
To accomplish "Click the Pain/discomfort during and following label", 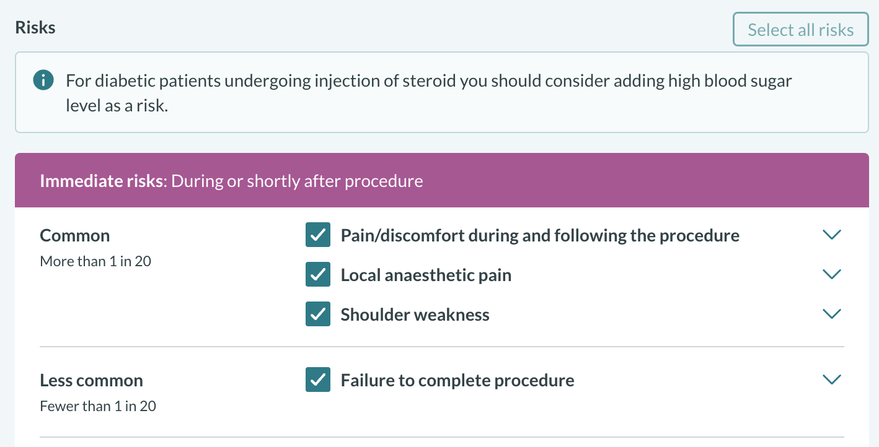I will pos(540,236).
